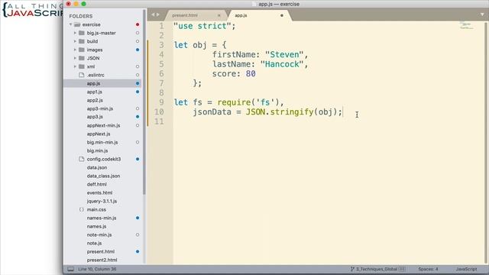Screen dimensions: 489x275
Task: Click the xml folder icon
Action: 82,66
